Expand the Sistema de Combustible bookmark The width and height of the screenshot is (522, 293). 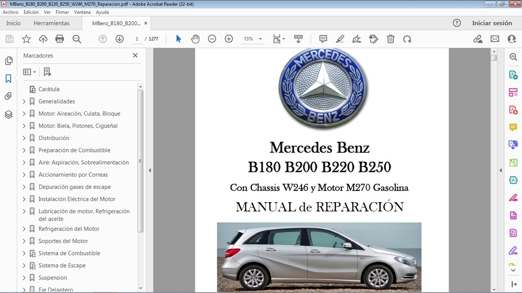click(24, 253)
